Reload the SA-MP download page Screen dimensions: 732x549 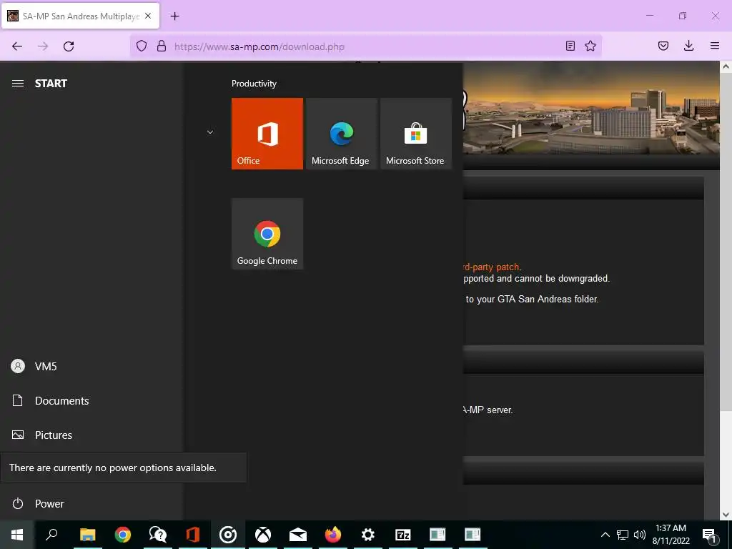[x=69, y=46]
